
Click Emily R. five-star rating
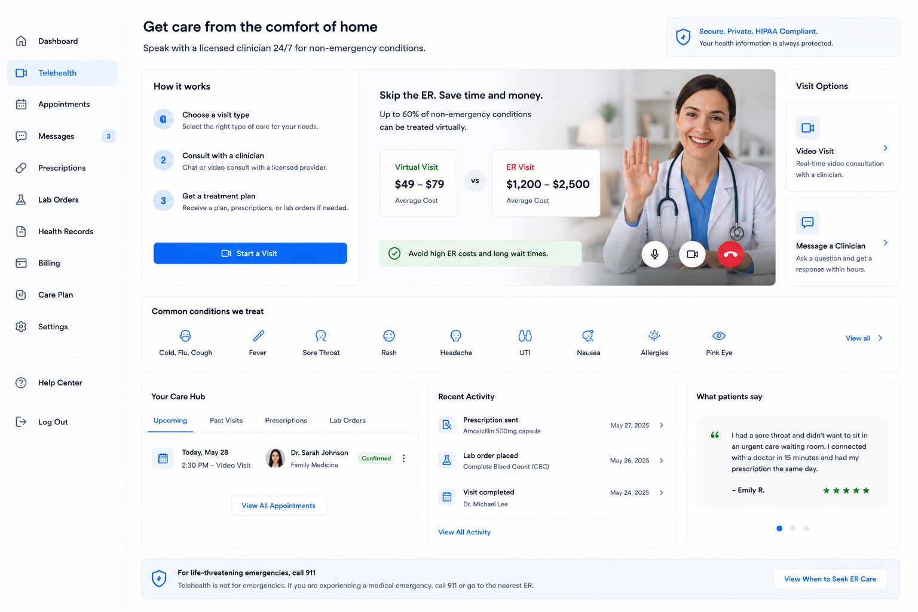(846, 491)
